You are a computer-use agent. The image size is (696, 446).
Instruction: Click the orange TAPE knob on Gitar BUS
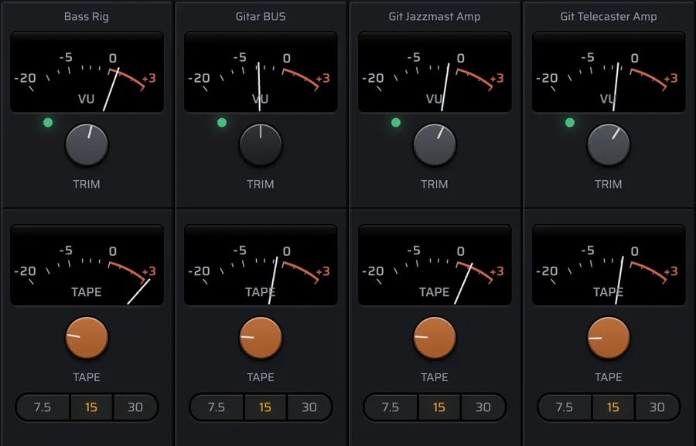tap(261, 338)
